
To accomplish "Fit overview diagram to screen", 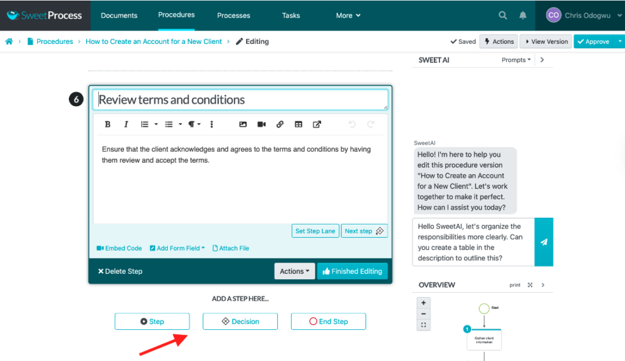I will coord(424,325).
